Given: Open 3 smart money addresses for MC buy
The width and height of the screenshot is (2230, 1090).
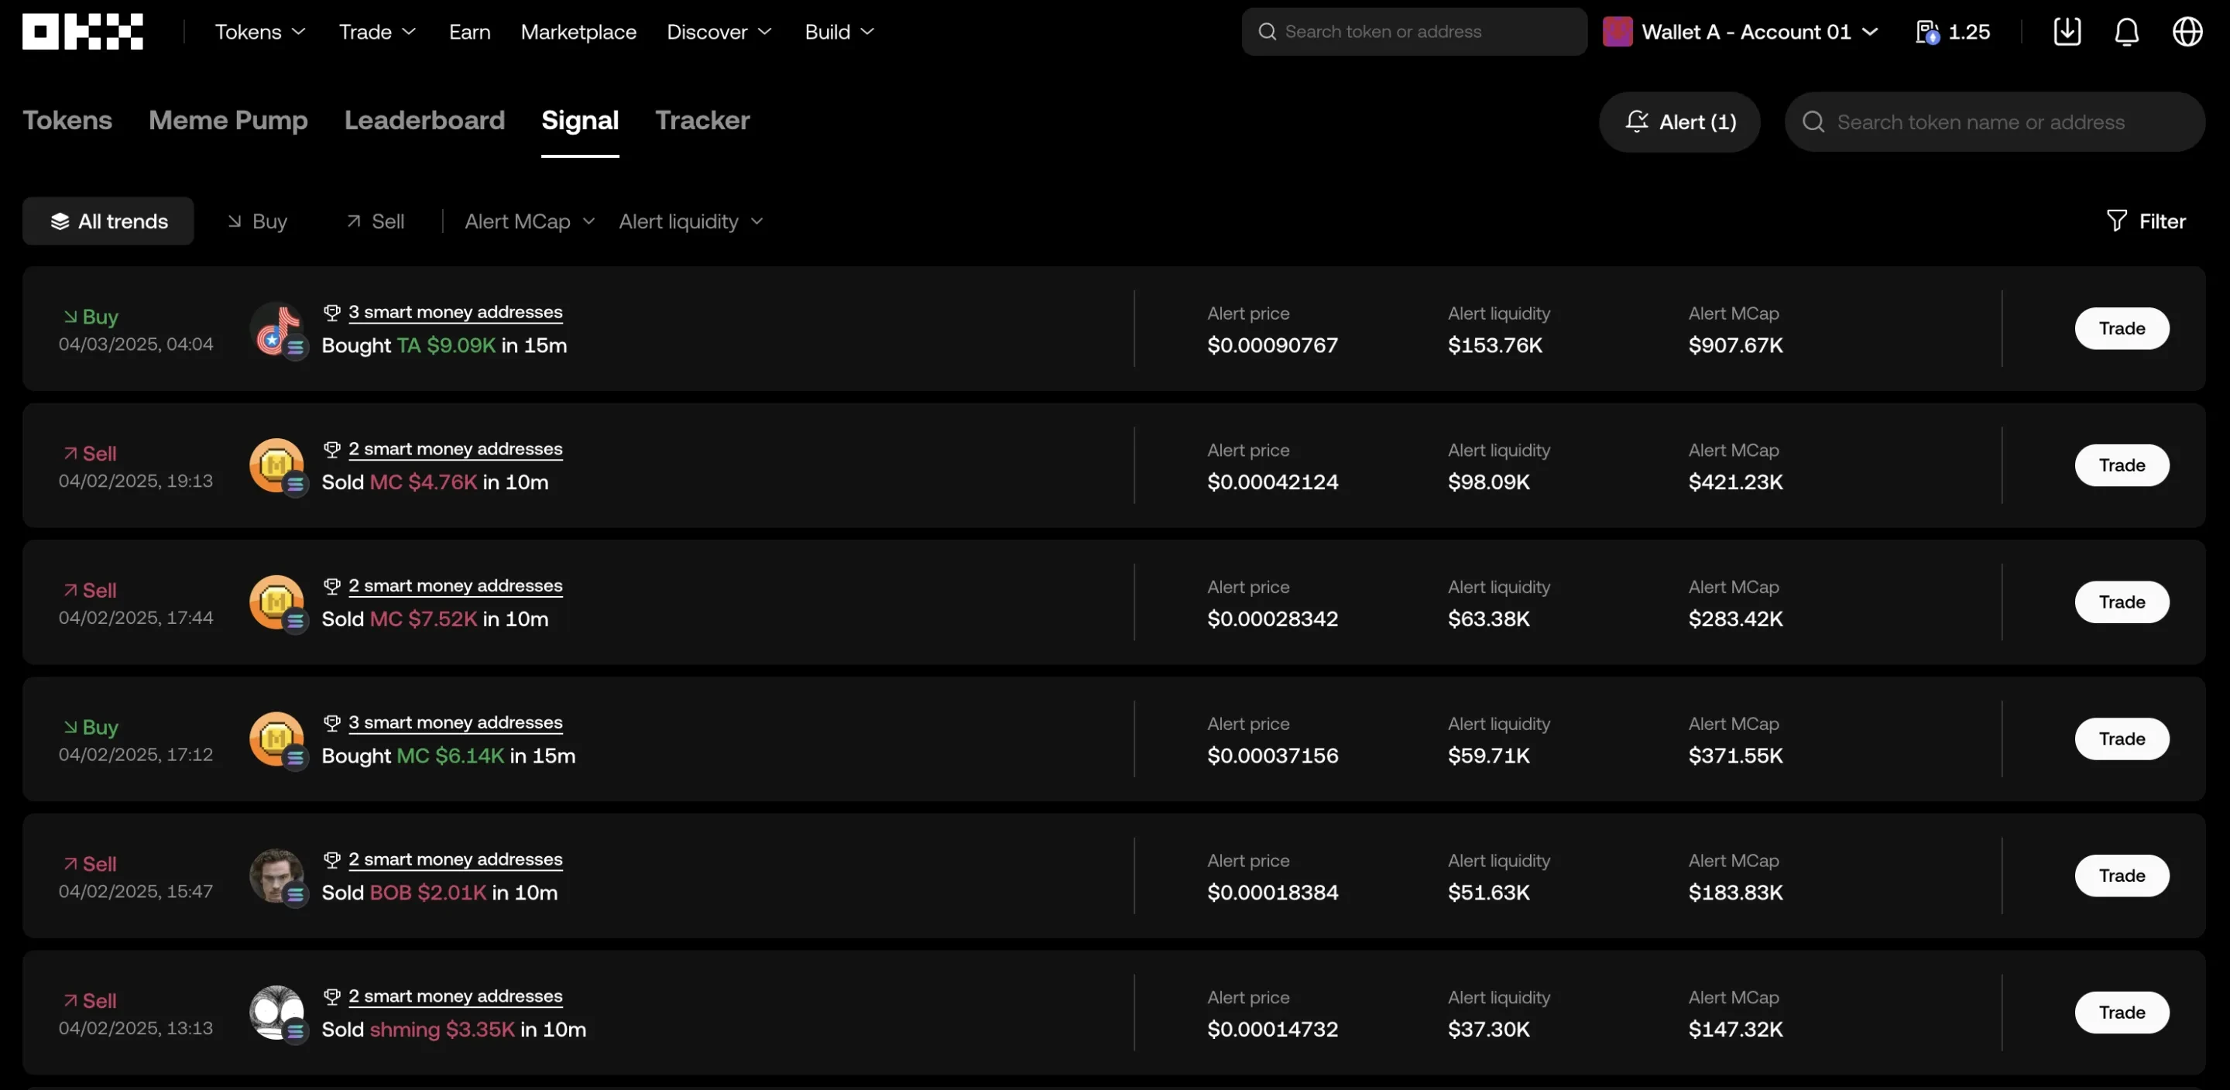Looking at the screenshot, I should (x=455, y=723).
